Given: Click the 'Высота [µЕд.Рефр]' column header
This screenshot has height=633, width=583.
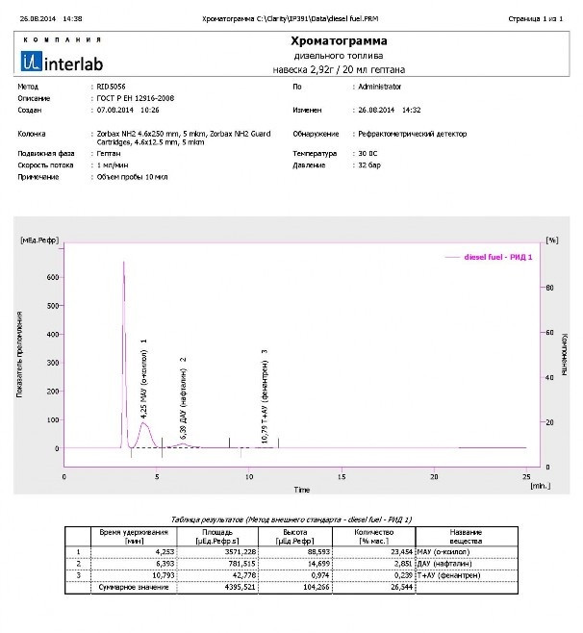Looking at the screenshot, I should [x=294, y=537].
